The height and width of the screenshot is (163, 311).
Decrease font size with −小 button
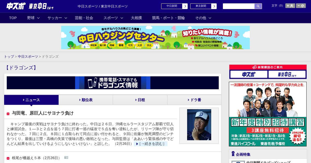[x=301, y=6]
